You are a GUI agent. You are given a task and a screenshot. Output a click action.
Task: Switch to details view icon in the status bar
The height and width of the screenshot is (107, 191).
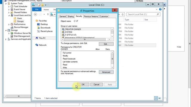pyautogui.click(x=156, y=98)
